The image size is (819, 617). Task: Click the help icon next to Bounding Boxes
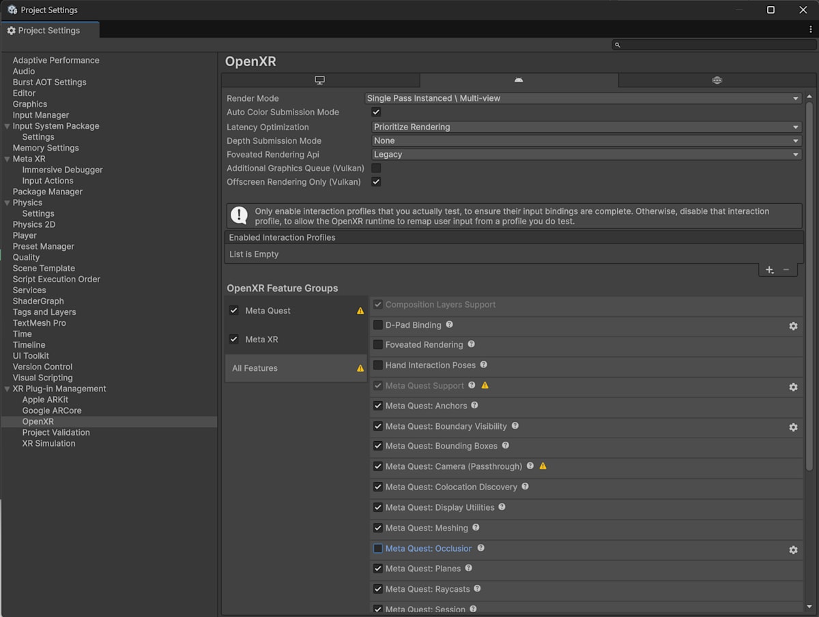click(505, 445)
